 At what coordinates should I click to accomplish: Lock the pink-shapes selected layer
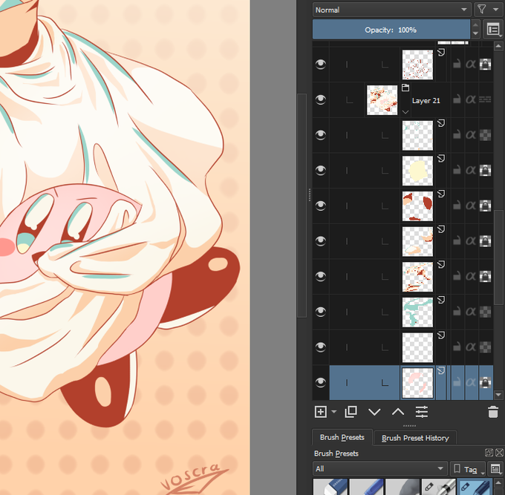457,382
